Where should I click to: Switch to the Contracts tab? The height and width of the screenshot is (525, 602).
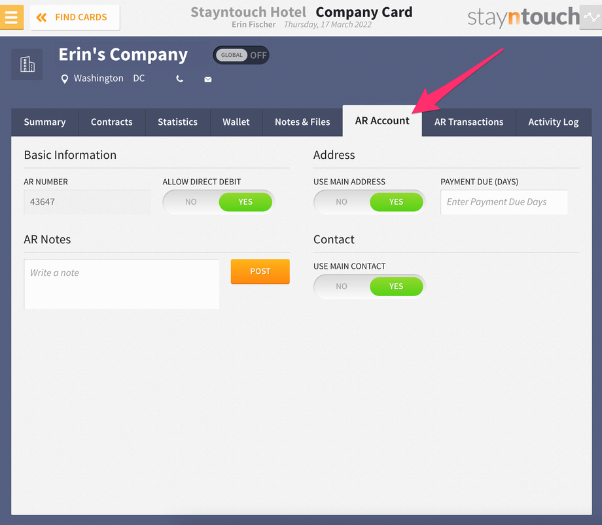pos(112,122)
